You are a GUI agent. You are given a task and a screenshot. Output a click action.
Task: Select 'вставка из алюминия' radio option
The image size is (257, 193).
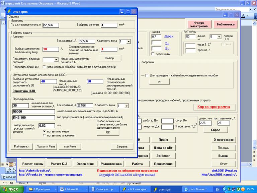point(45,136)
